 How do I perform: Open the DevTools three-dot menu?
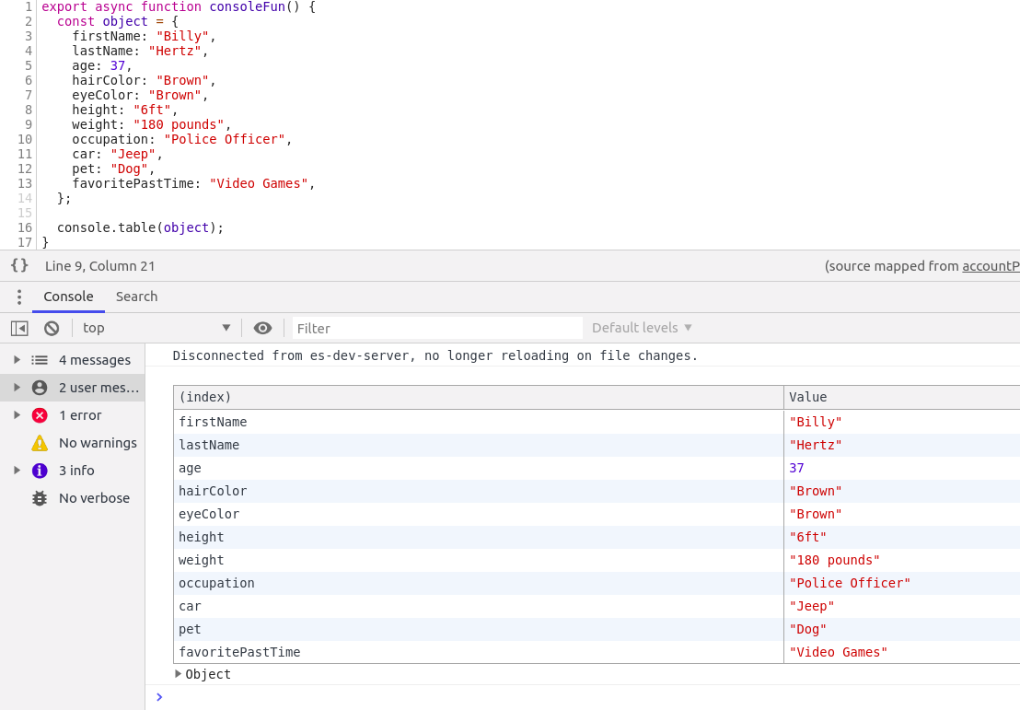pos(19,297)
